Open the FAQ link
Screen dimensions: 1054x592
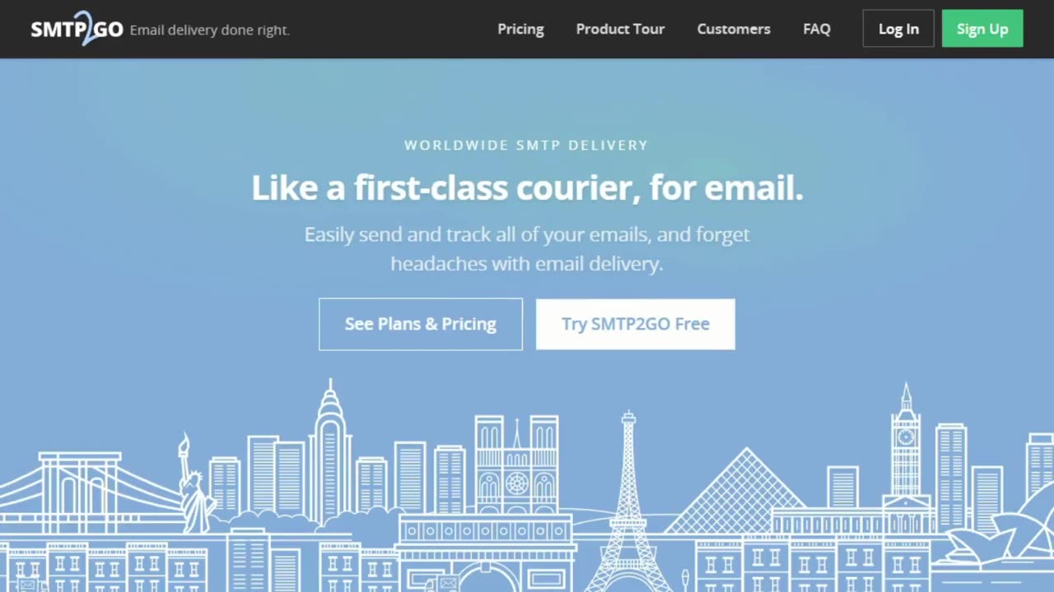click(817, 29)
